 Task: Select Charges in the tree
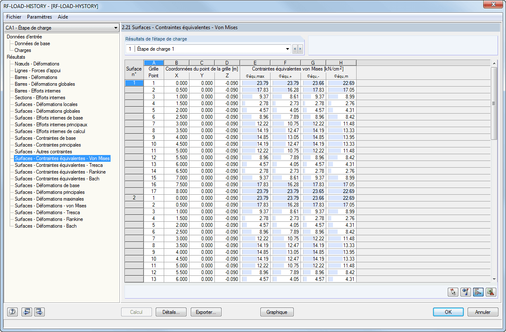[x=23, y=50]
